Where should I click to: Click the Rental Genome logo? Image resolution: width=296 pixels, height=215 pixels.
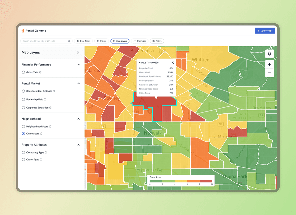[x=34, y=31]
